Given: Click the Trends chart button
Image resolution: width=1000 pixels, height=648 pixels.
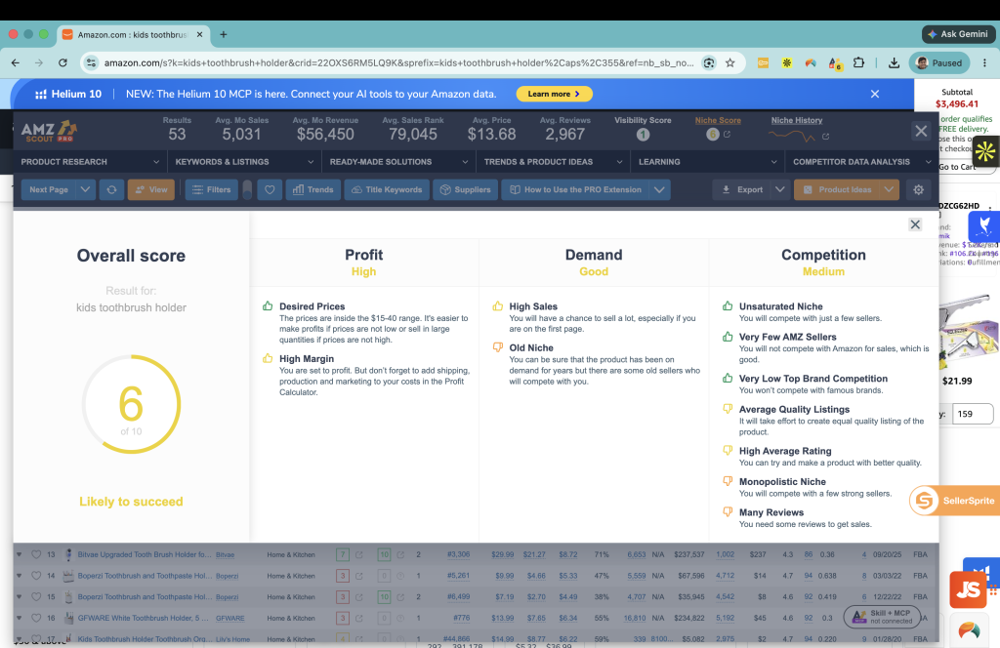Looking at the screenshot, I should coord(313,189).
